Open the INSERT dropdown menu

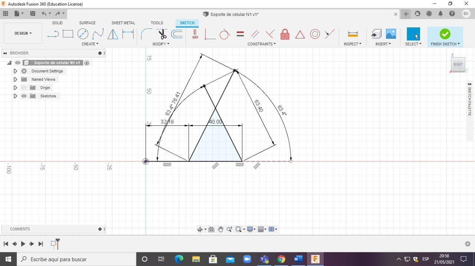383,44
